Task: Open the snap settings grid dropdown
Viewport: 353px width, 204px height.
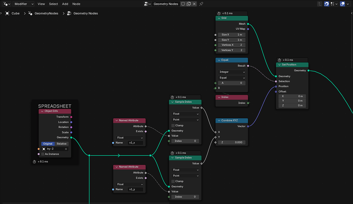Action: [x=334, y=4]
